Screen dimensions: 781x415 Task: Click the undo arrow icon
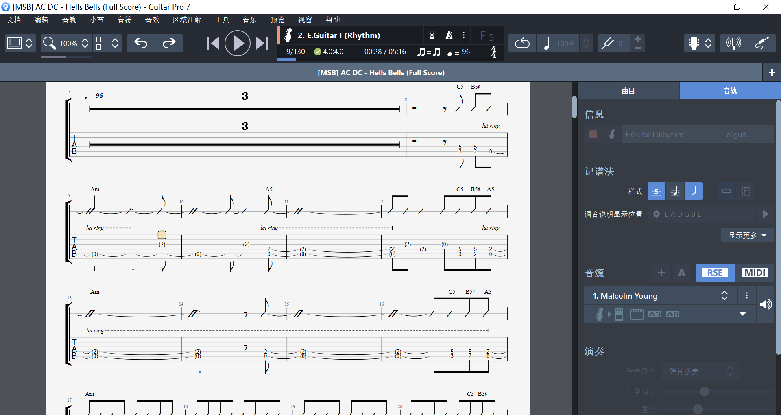point(140,43)
